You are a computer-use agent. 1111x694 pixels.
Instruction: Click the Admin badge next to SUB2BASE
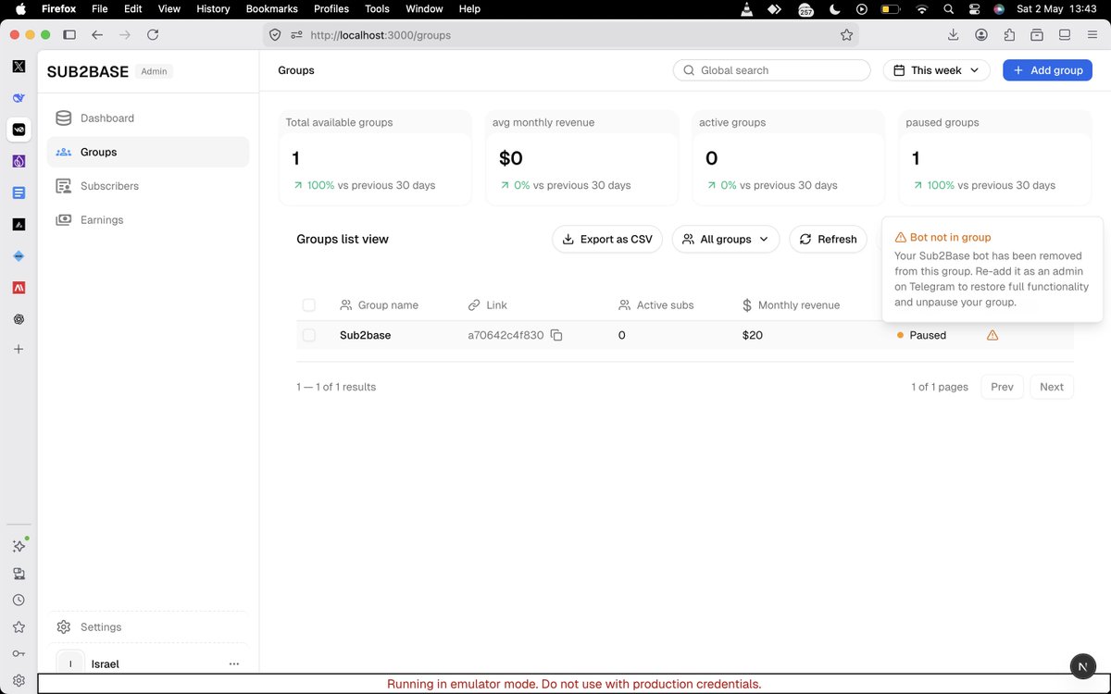pos(154,71)
